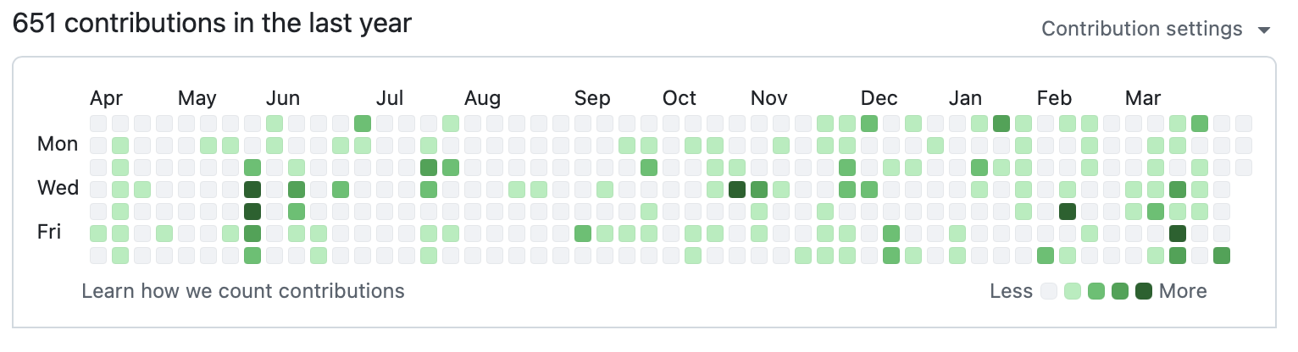Click the Aug month label
The width and height of the screenshot is (1298, 352).
click(482, 99)
